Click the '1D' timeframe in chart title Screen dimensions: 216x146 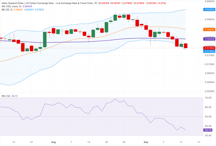(x=96, y=3)
